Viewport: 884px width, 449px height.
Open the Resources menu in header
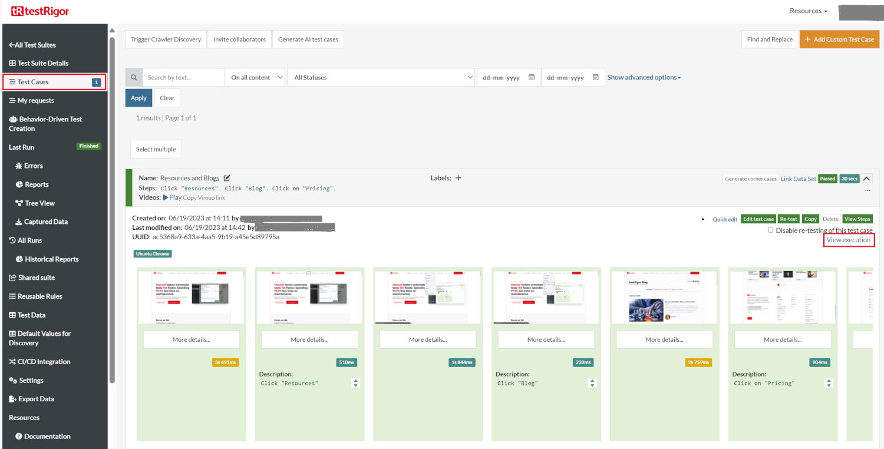coord(809,11)
